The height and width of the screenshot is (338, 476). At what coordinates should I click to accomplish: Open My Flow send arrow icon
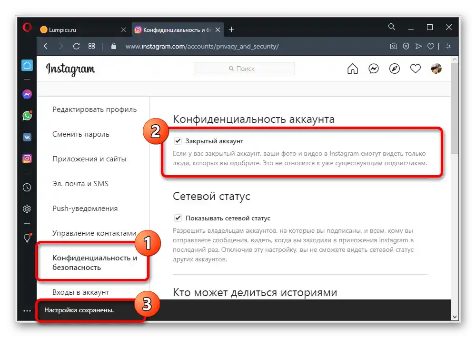tap(418, 46)
